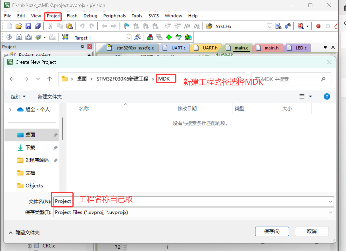Click the Comment selection icon
Screen dimensions: 346x251
tap(187, 26)
